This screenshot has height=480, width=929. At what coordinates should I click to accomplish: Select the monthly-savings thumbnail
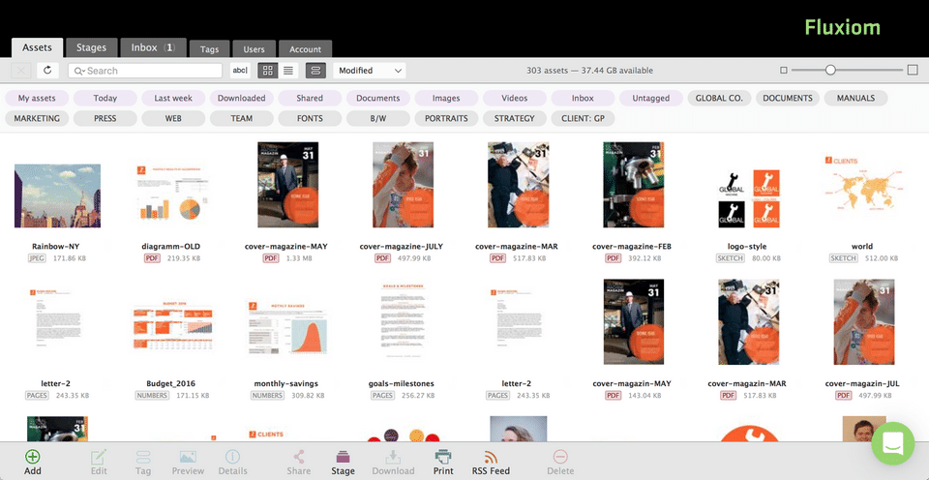pos(288,328)
